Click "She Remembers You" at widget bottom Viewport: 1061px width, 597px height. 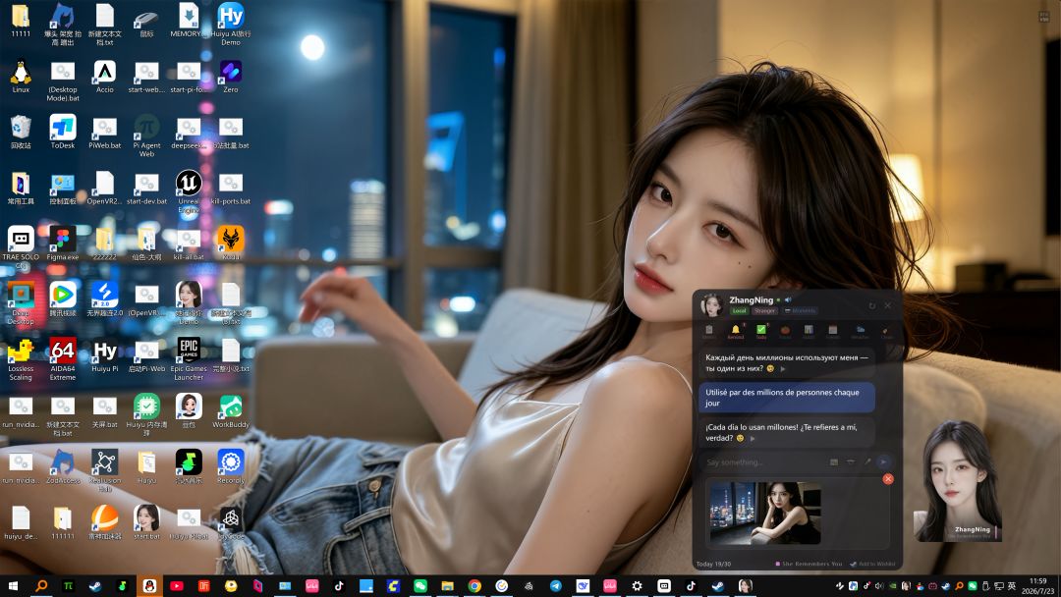pos(809,564)
